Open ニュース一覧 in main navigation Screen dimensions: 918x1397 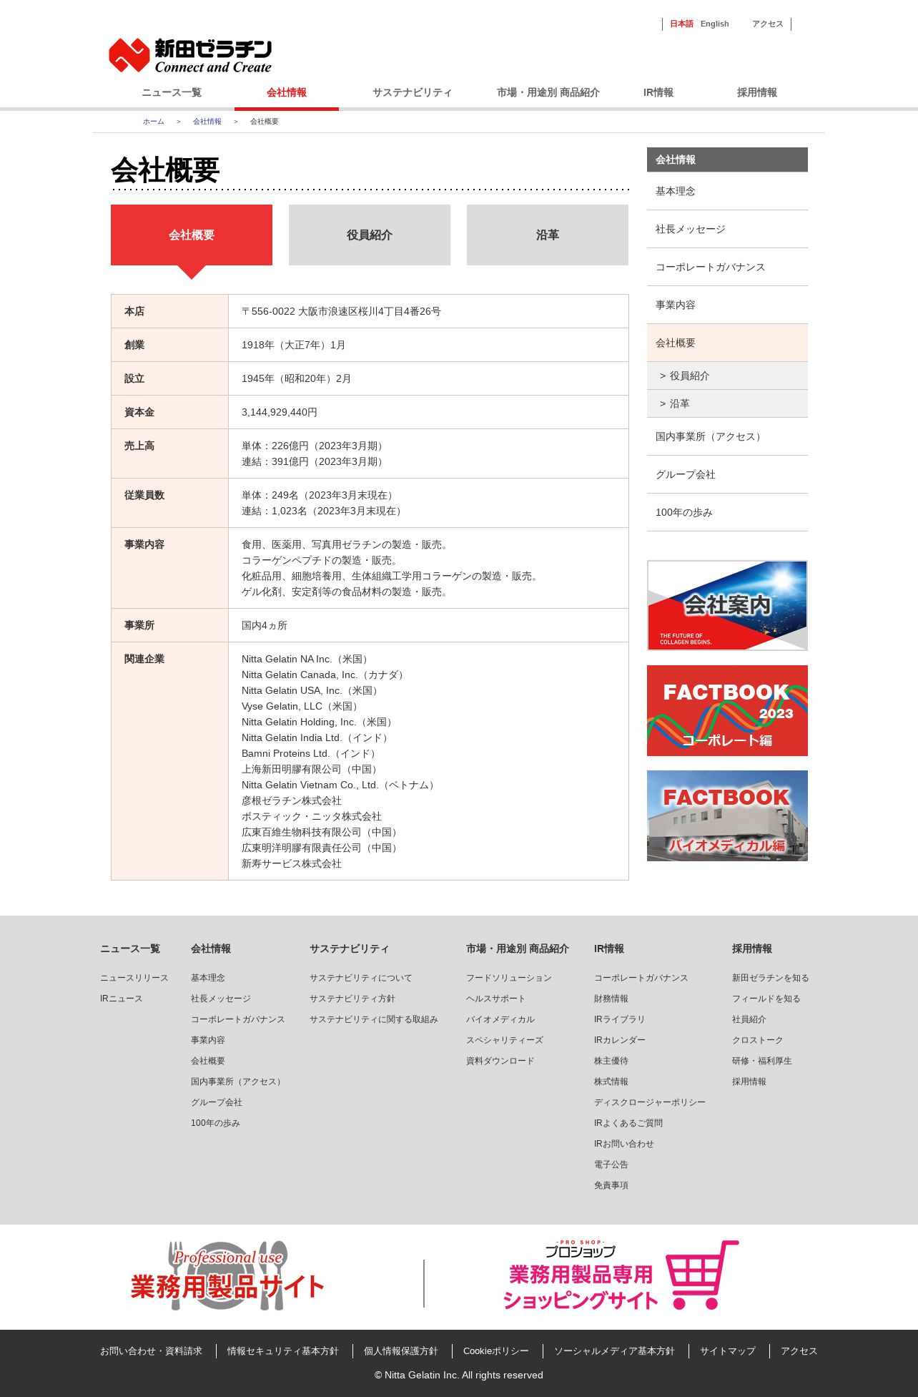tap(172, 92)
